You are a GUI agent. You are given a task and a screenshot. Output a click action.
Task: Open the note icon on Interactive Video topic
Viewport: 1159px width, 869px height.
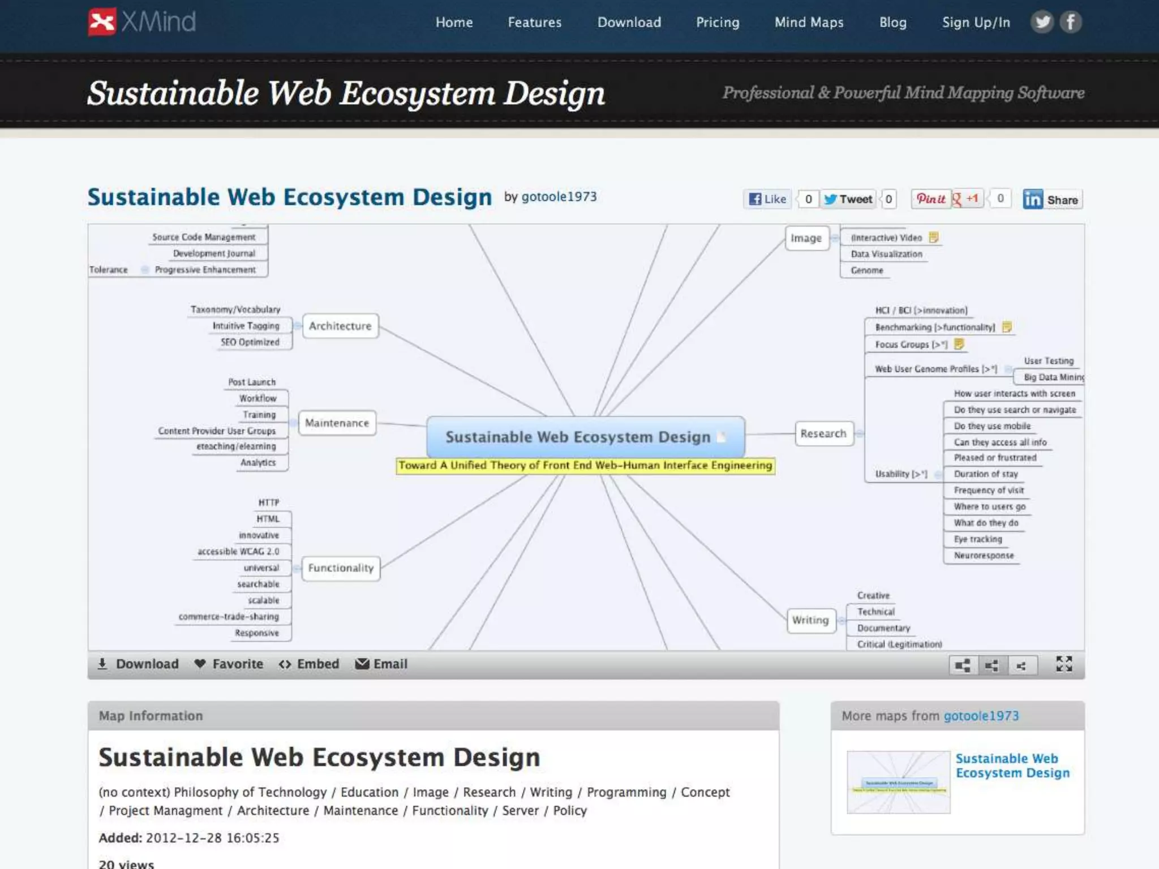pyautogui.click(x=934, y=238)
